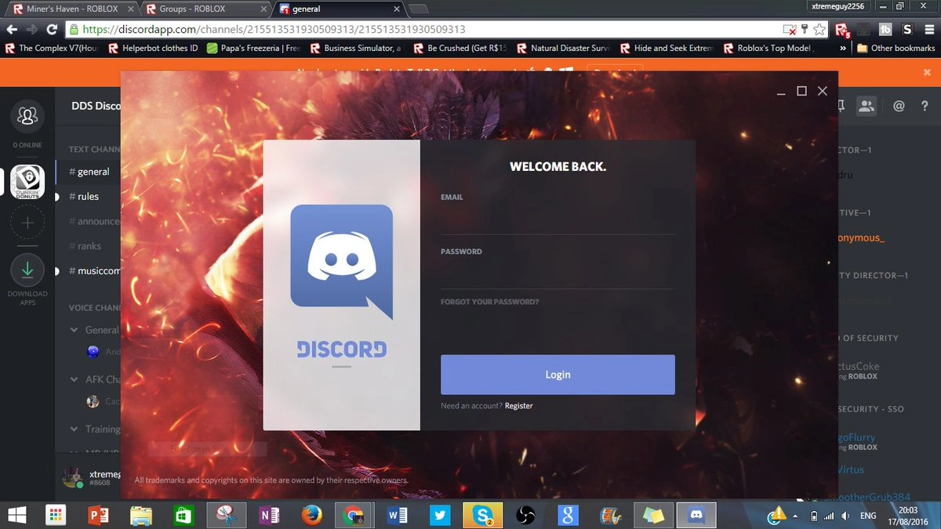The image size is (941, 529).
Task: Click the Email input field
Action: click(558, 220)
